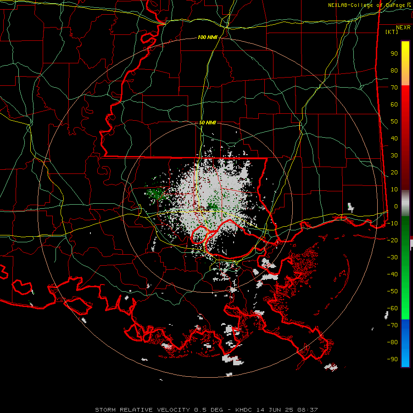Click the "30" value on the velocity scale
Viewport: 413px width, 413px height.
[x=394, y=156]
